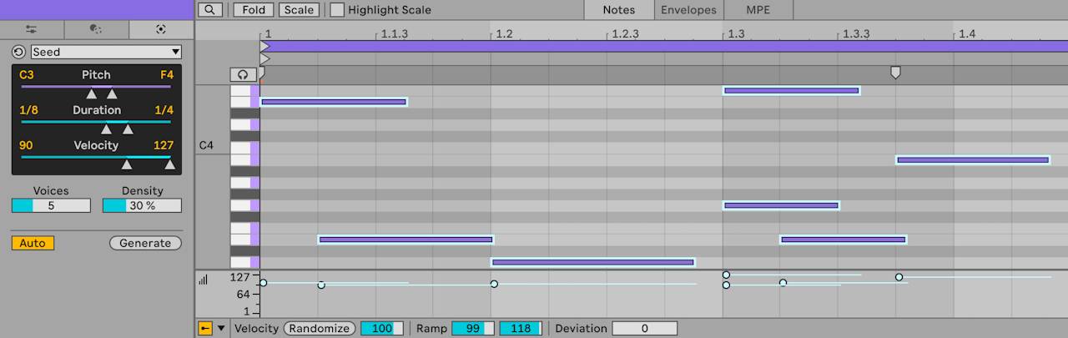Screen dimensions: 1068x338
Task: Click the upper velocity marker at 1.3
Action: (x=726, y=275)
